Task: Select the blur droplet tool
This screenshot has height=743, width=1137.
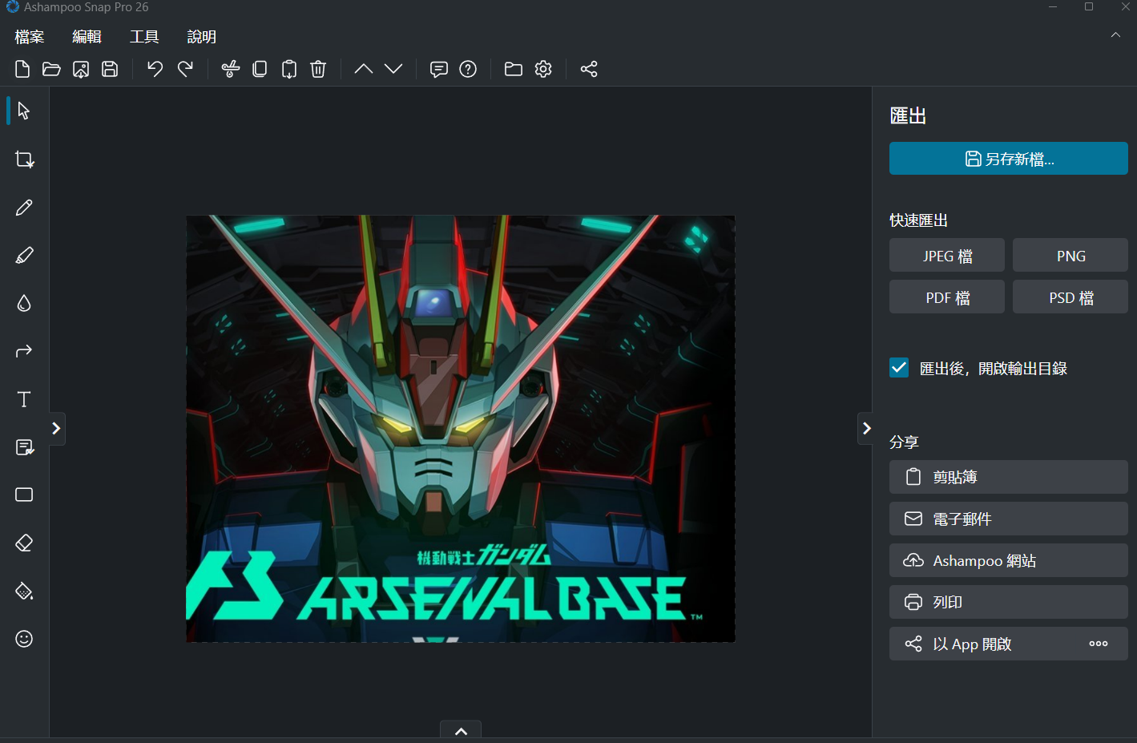Action: (24, 303)
